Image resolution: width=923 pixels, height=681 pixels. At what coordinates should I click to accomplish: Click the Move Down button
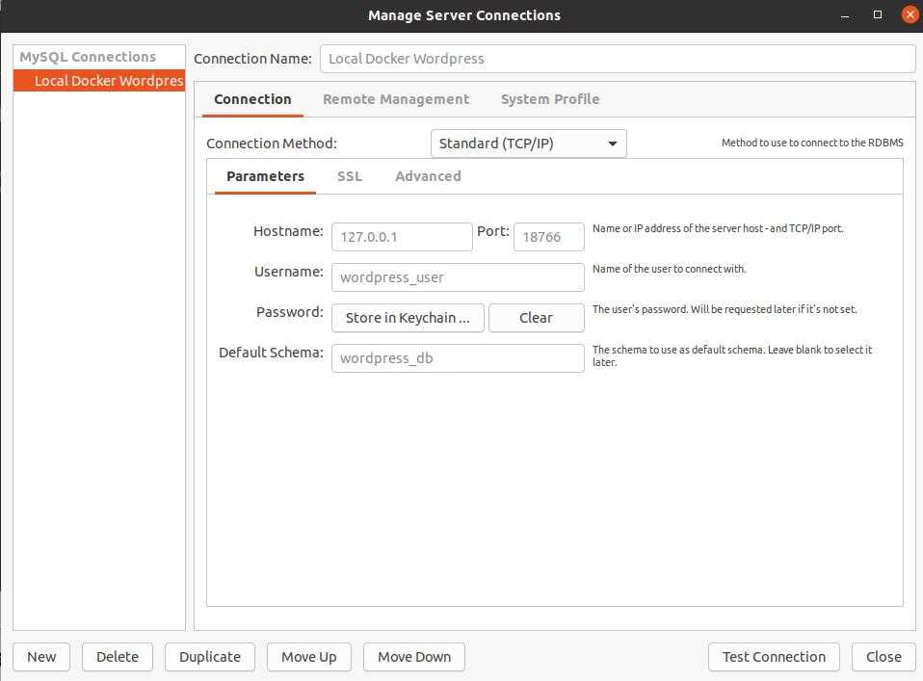[x=414, y=657]
